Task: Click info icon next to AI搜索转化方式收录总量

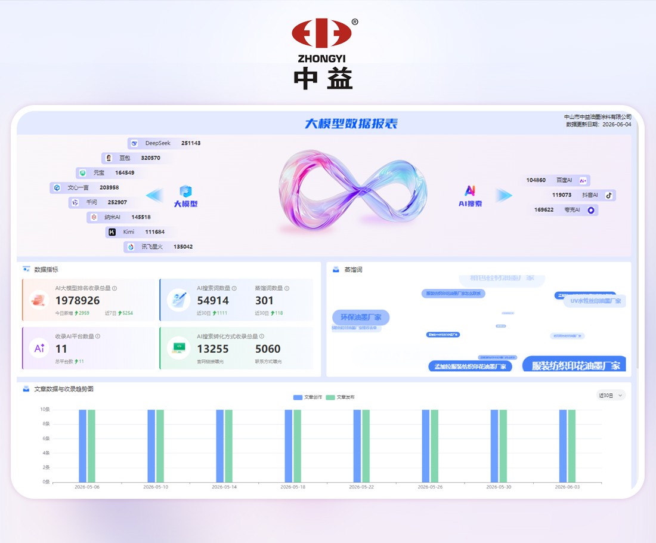Action: (262, 336)
